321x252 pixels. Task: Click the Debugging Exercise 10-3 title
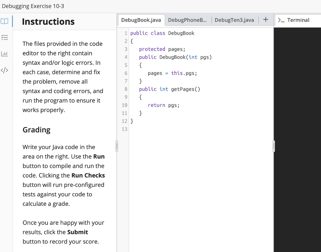coord(33,6)
